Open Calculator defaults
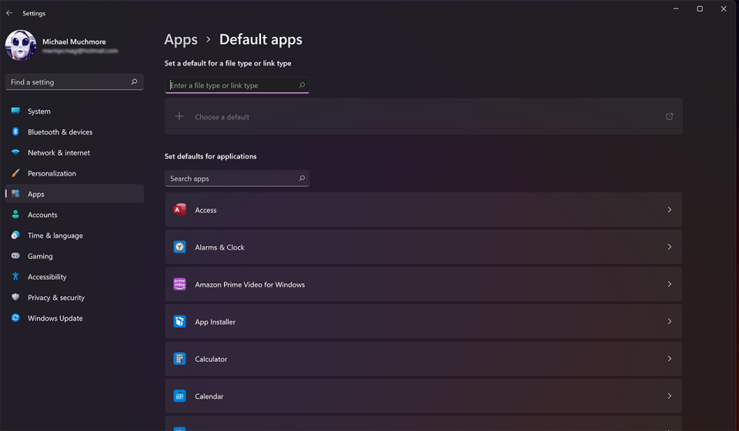The image size is (739, 431). [423, 359]
